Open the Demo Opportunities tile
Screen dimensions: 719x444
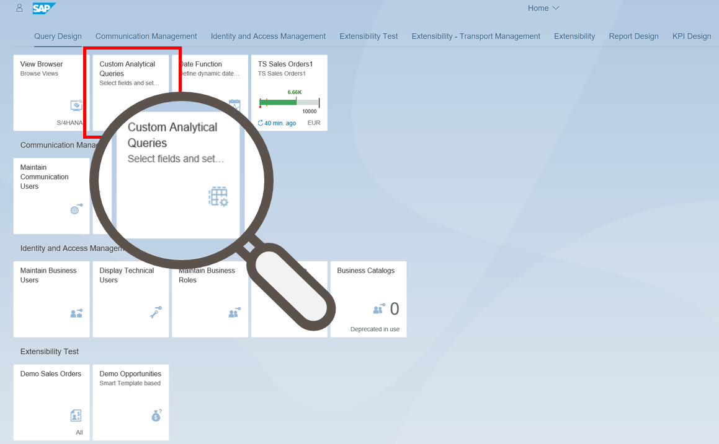pos(131,403)
